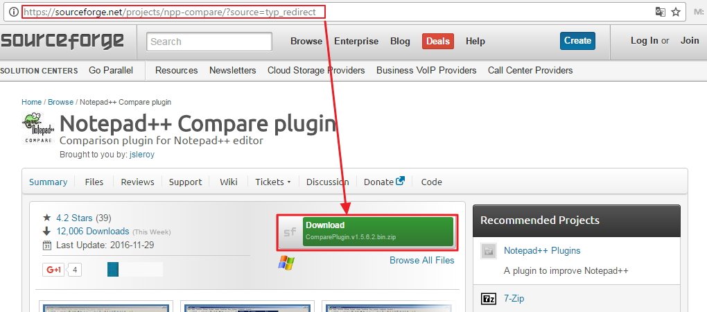Click the jsleroy author link
707x312 pixels.
(x=141, y=155)
